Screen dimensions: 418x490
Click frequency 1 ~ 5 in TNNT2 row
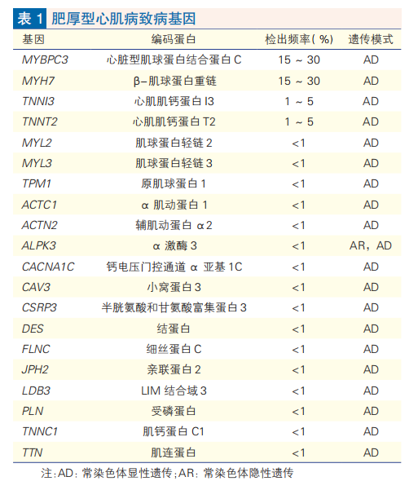pyautogui.click(x=299, y=121)
